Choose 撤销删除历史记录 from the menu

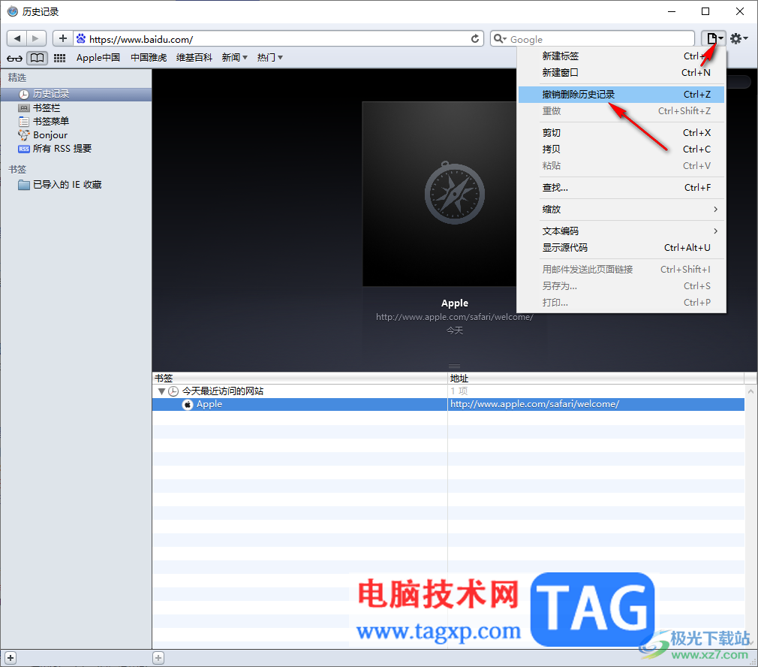click(578, 94)
